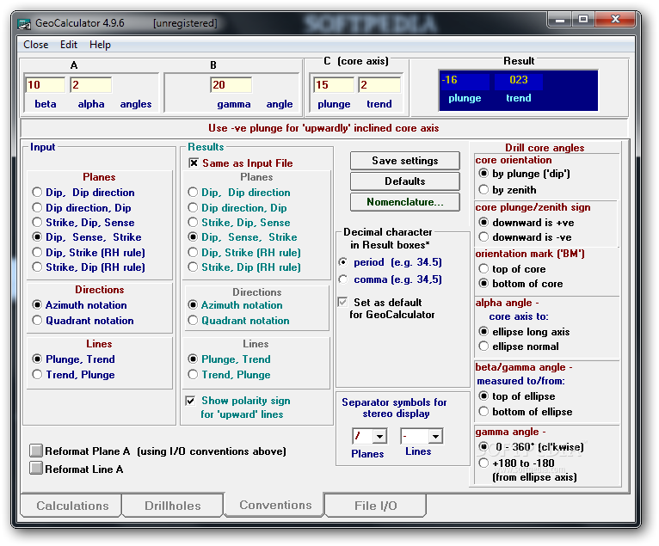Select Input Quadrant notation radio button
This screenshot has width=659, height=546.
37,321
